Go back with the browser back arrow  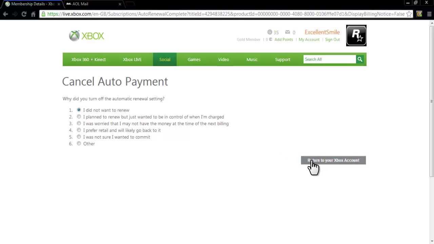(x=5, y=14)
